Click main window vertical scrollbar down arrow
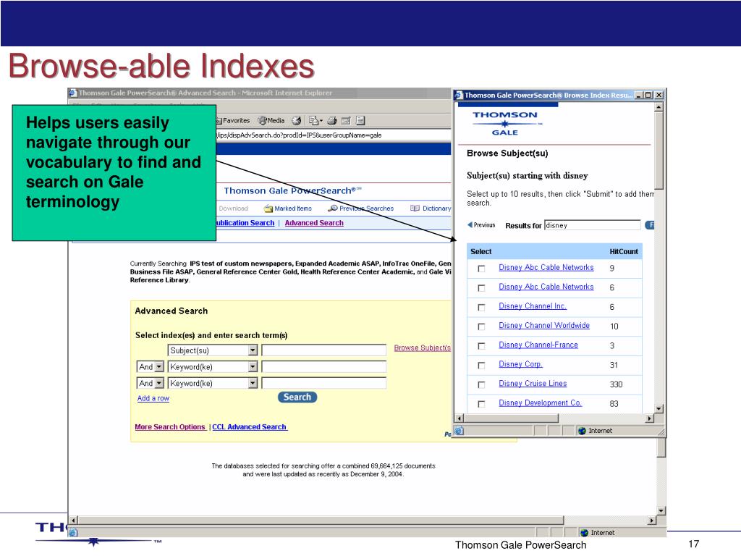Image resolution: width=741 pixels, height=556 pixels. [x=661, y=511]
